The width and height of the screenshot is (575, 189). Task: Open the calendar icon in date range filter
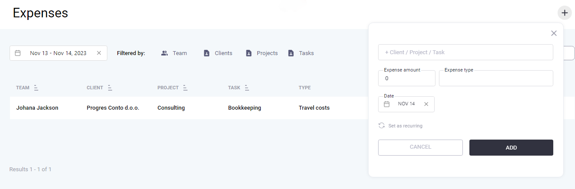(18, 53)
